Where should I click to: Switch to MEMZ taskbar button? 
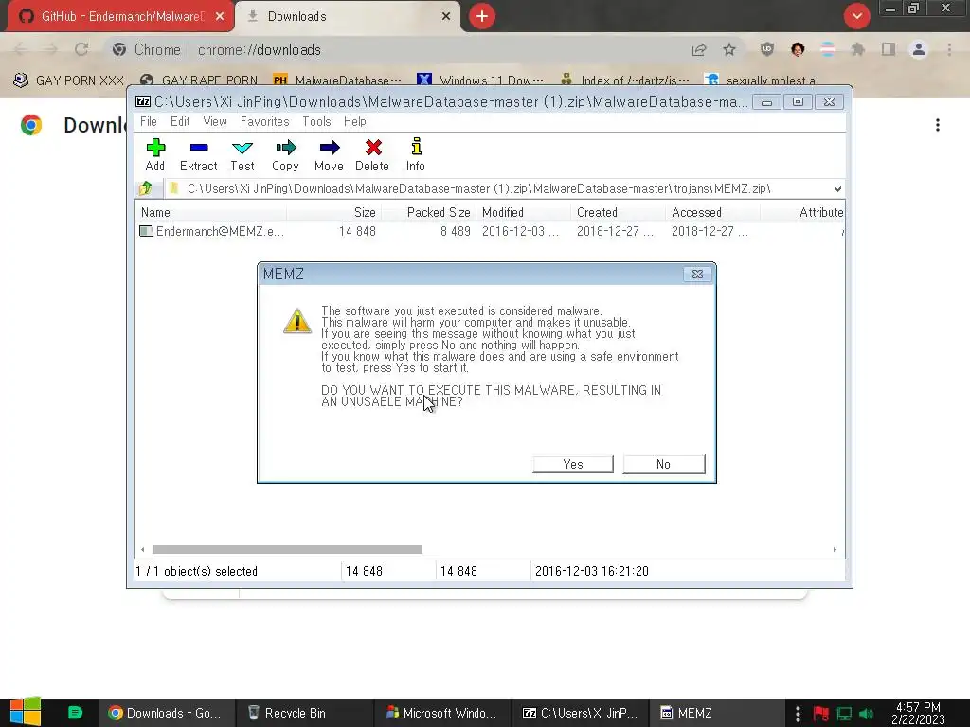[716, 713]
